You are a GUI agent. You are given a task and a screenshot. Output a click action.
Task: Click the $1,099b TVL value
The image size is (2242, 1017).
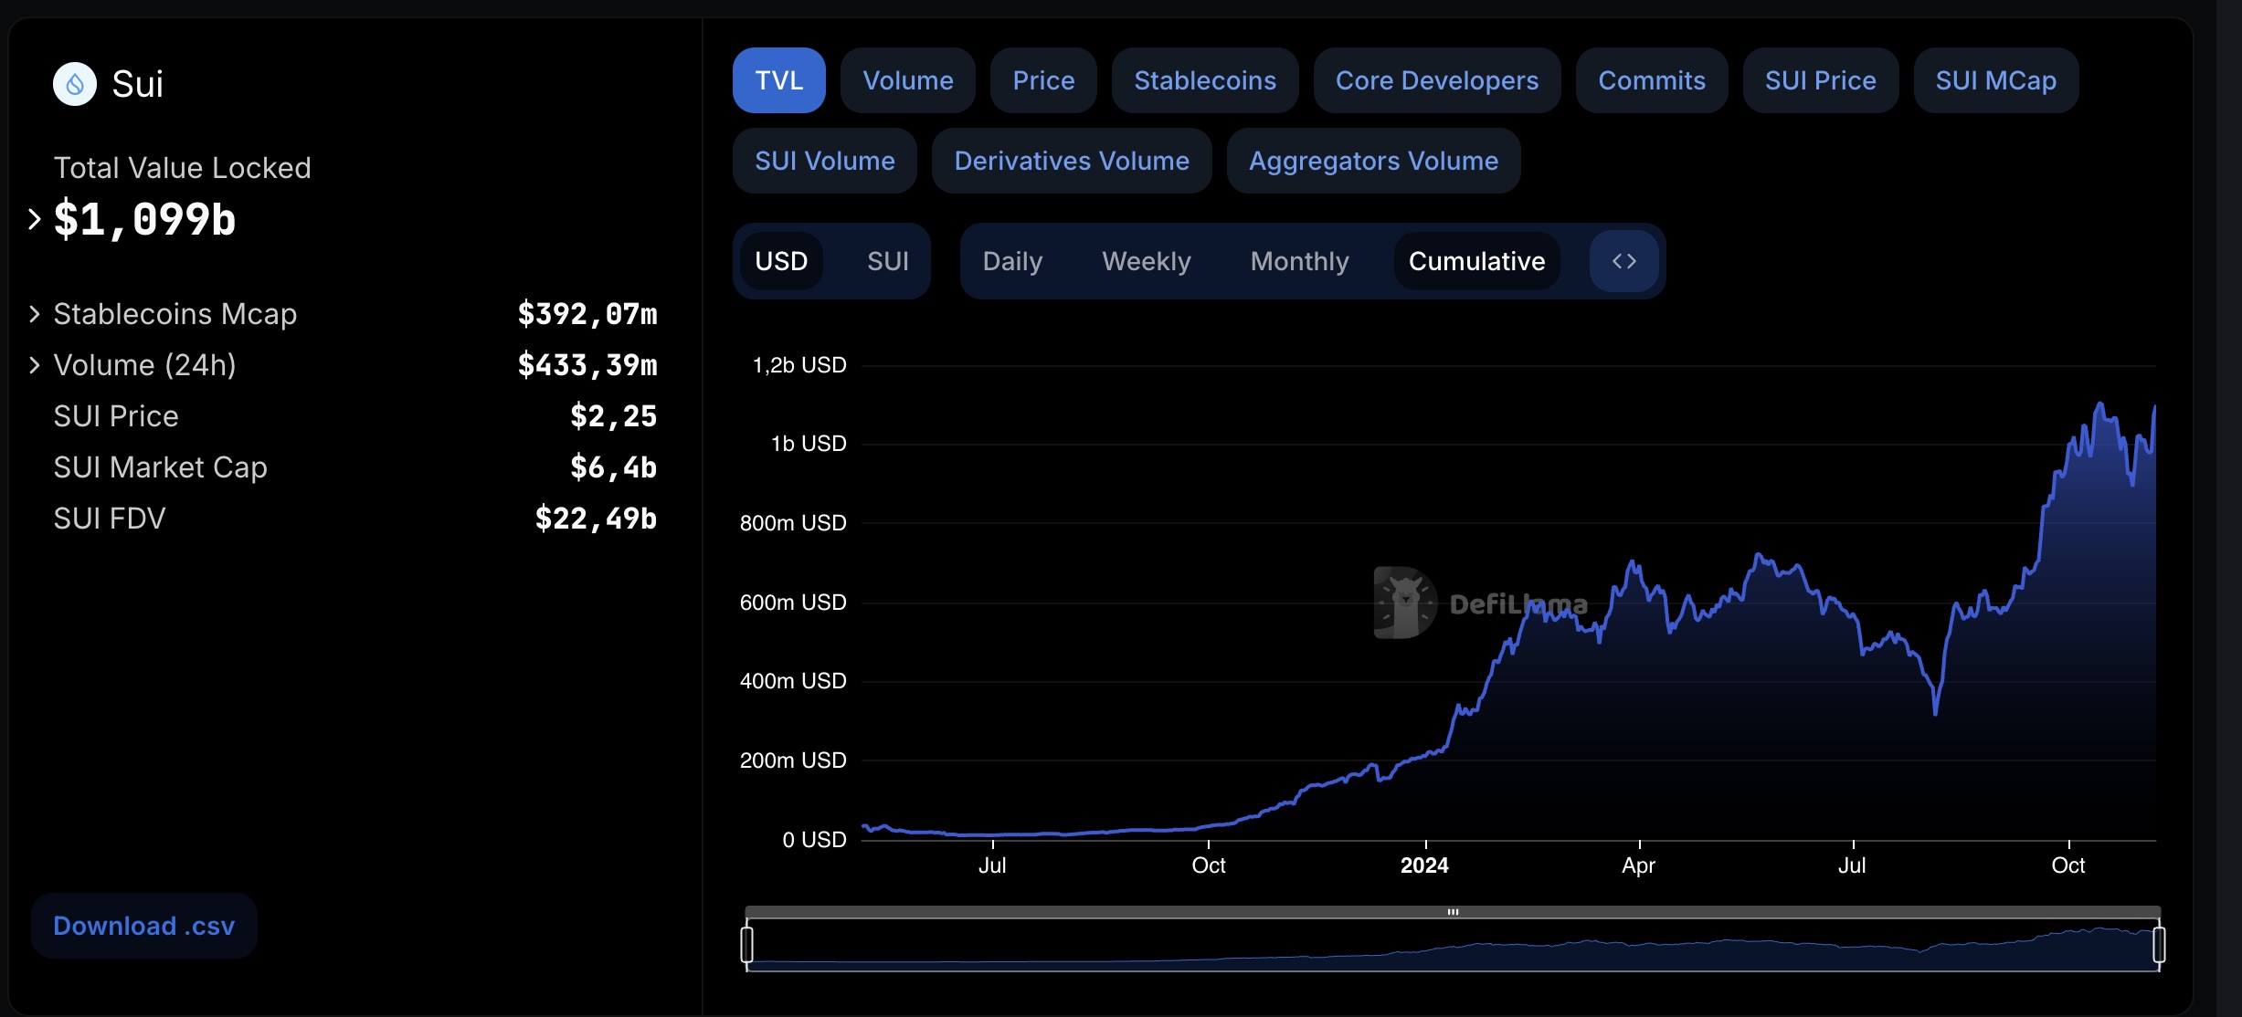click(144, 219)
